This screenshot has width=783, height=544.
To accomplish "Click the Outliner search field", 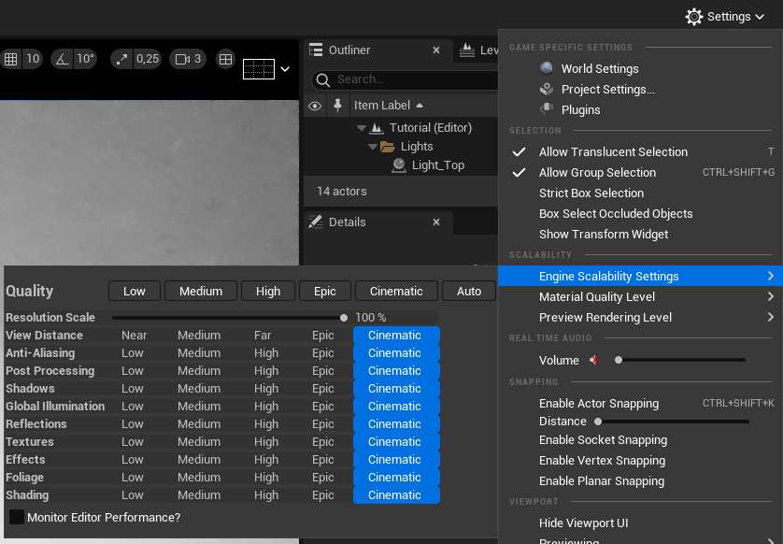I will tap(405, 79).
